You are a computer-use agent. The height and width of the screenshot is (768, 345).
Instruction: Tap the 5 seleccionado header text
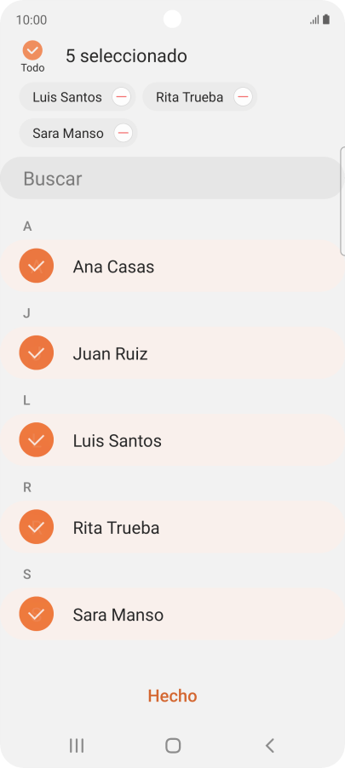click(126, 56)
